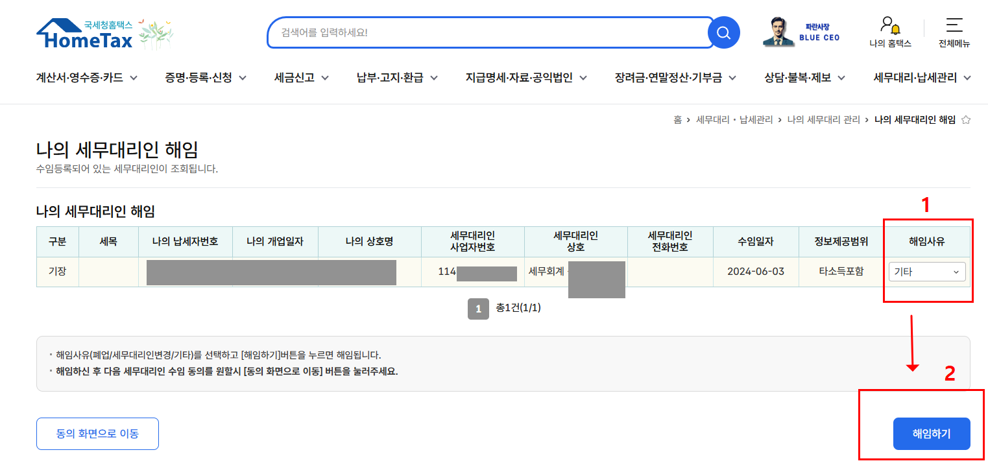Click the 동의 화면으로 이동 button
This screenshot has width=988, height=461.
(x=97, y=433)
